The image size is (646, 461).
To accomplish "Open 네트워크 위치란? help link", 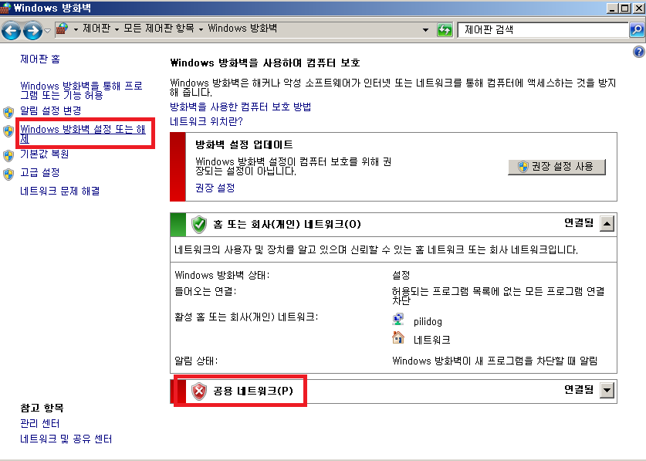I will coord(206,121).
